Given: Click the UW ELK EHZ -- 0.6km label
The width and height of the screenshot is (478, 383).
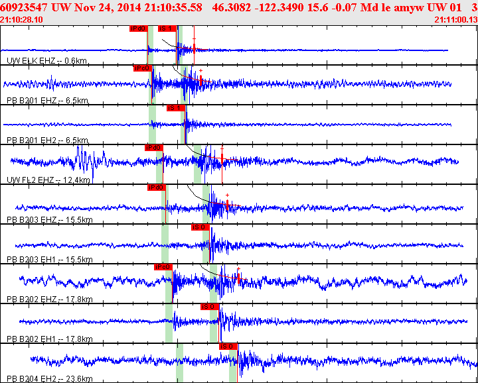Looking at the screenshot, I should coord(46,61).
